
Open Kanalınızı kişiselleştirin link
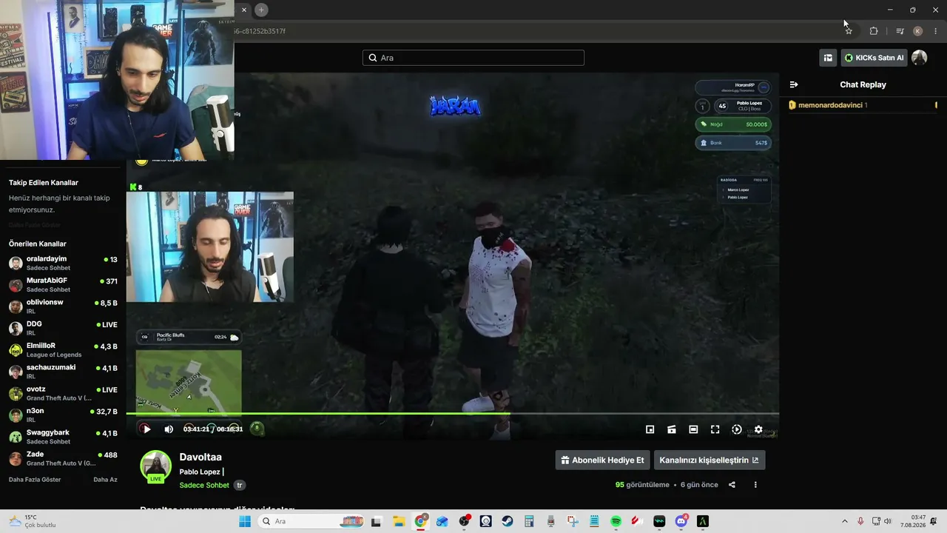click(710, 460)
